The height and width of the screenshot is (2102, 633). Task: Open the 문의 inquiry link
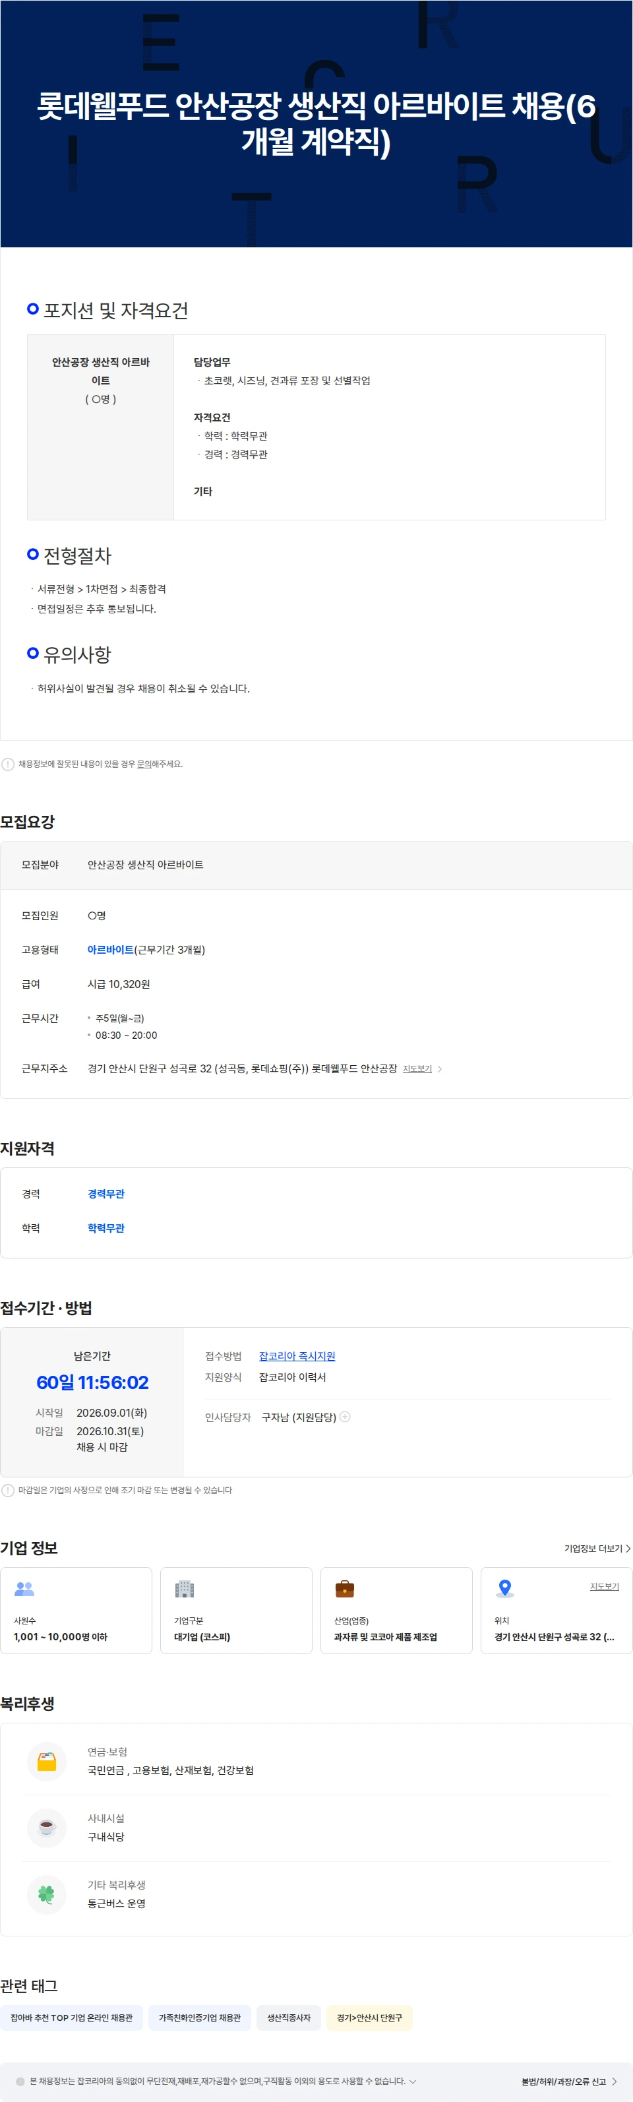[144, 764]
